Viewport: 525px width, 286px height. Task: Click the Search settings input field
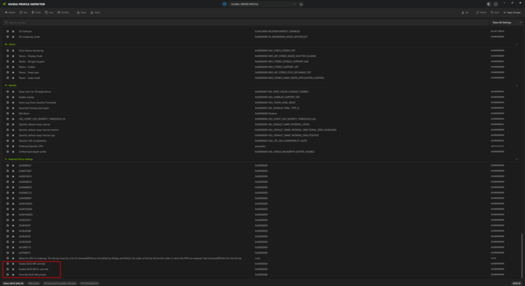click(x=245, y=23)
